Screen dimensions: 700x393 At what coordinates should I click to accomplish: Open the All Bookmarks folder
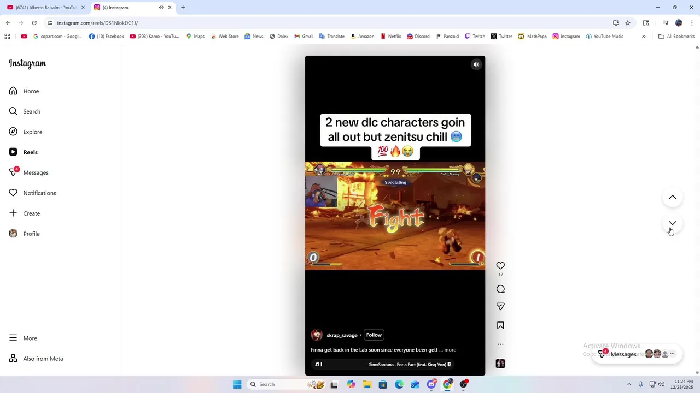[676, 37]
